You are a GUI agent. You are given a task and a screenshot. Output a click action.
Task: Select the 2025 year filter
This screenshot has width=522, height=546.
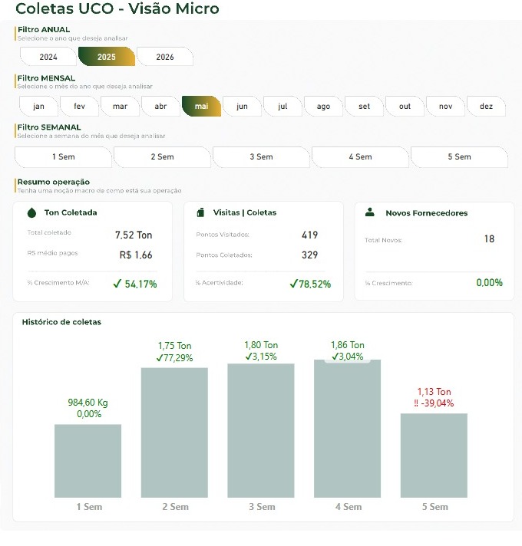click(x=106, y=57)
